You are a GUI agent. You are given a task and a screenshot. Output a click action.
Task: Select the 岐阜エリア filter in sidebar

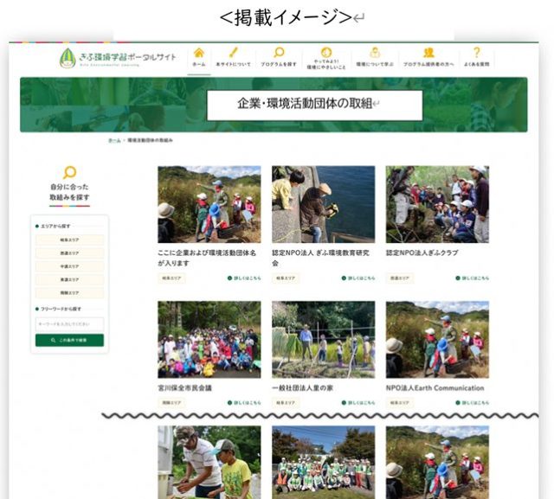(70, 240)
